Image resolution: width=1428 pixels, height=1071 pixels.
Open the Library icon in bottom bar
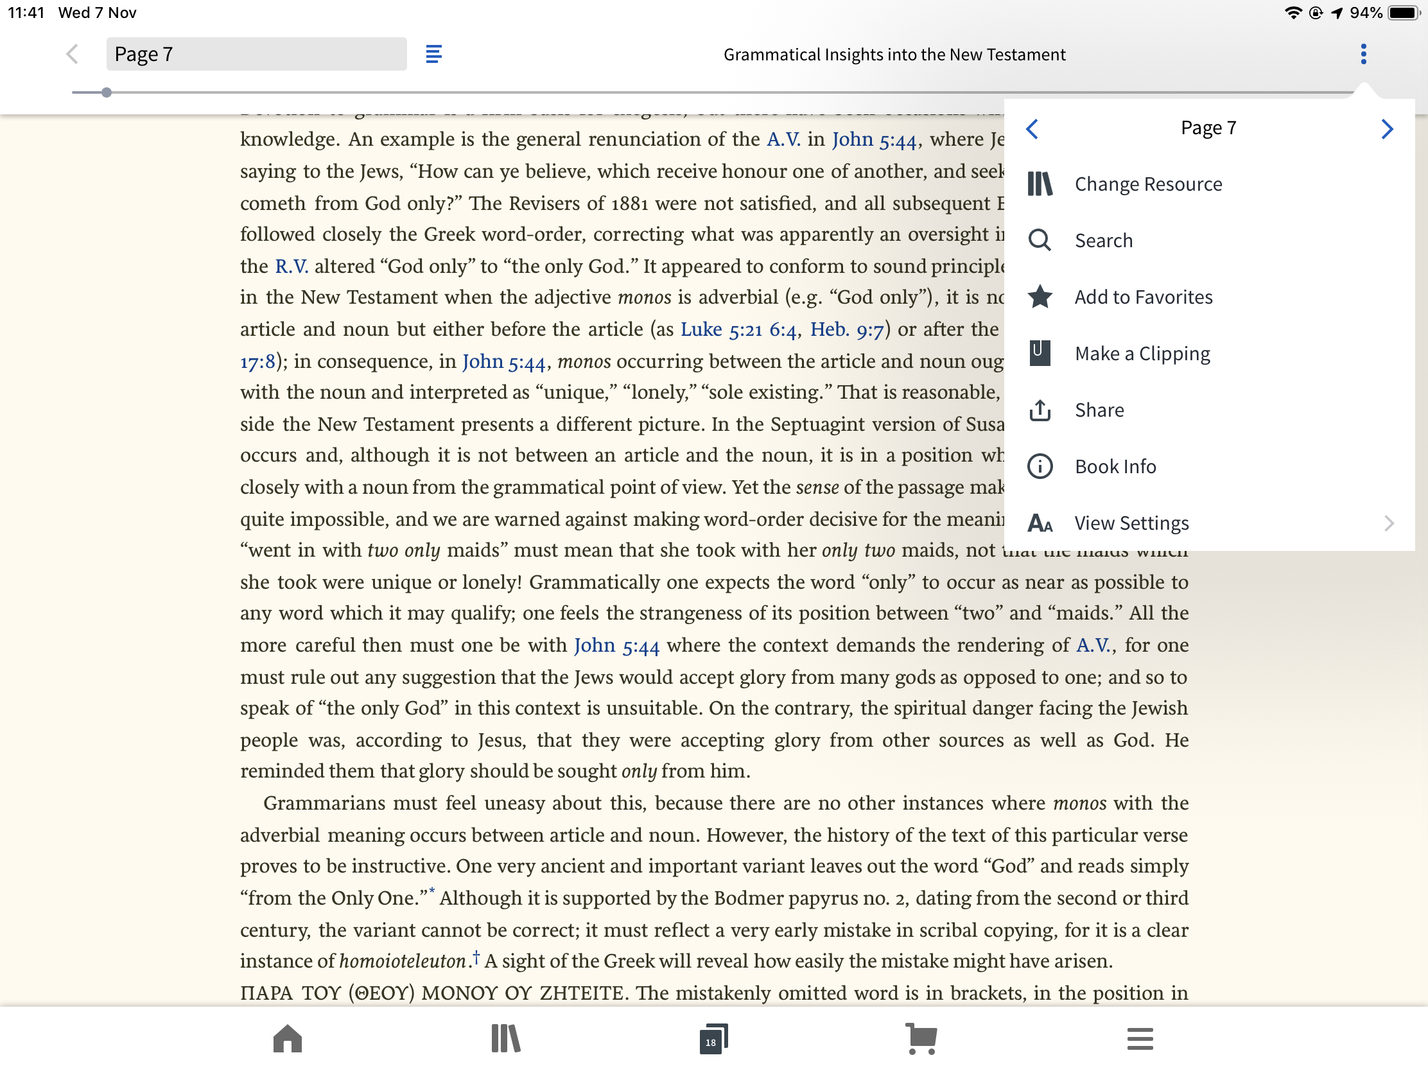click(x=505, y=1038)
